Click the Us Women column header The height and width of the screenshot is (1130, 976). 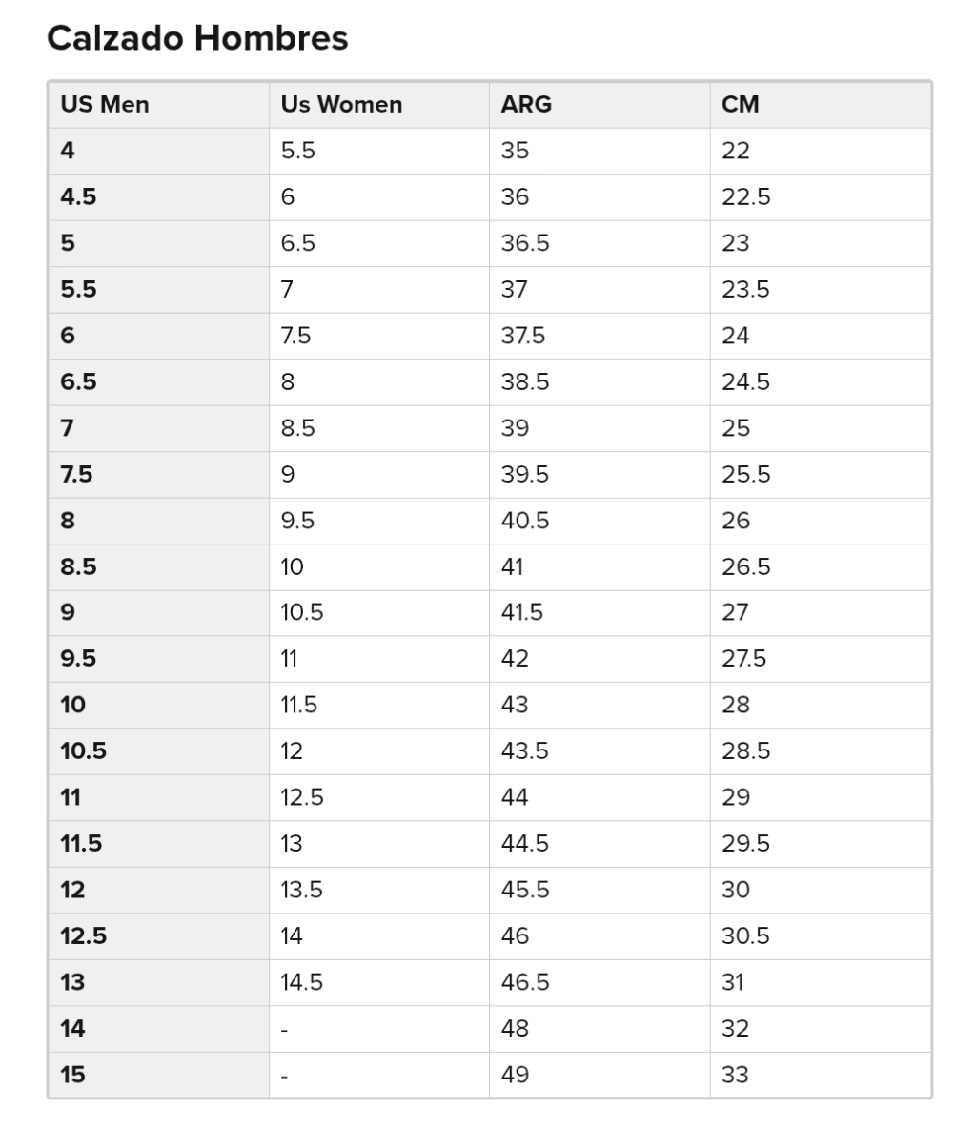341,104
